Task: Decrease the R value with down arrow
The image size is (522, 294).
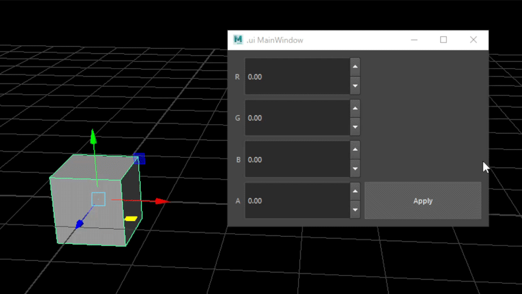Action: click(355, 85)
